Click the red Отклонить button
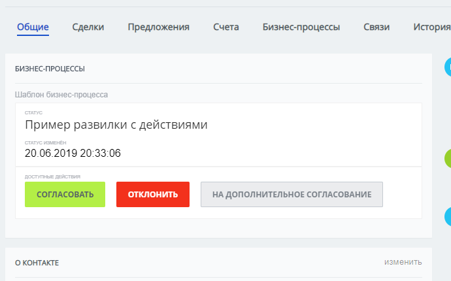 [x=153, y=195]
